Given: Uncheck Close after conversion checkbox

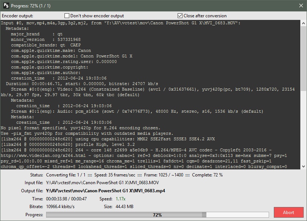Looking at the screenshot, I should 180,16.
